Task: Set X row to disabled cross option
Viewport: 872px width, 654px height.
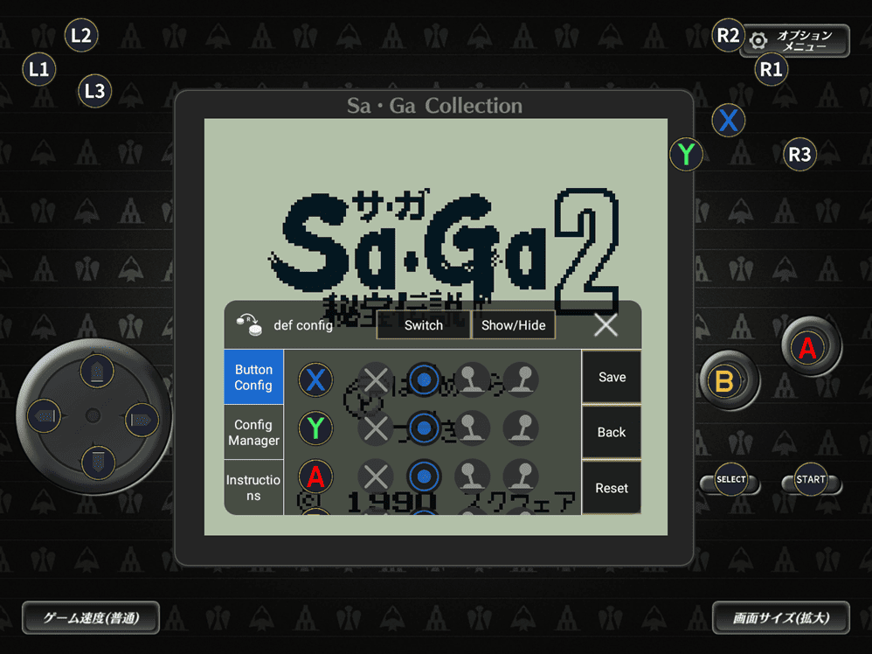Action: [376, 380]
